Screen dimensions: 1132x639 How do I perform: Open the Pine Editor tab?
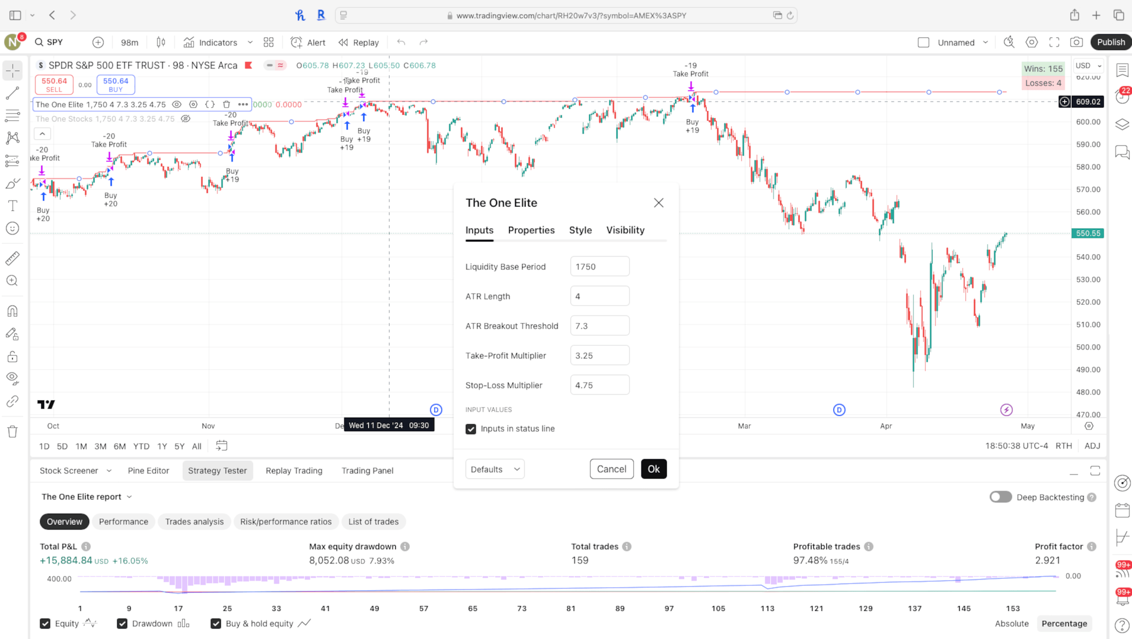click(149, 470)
